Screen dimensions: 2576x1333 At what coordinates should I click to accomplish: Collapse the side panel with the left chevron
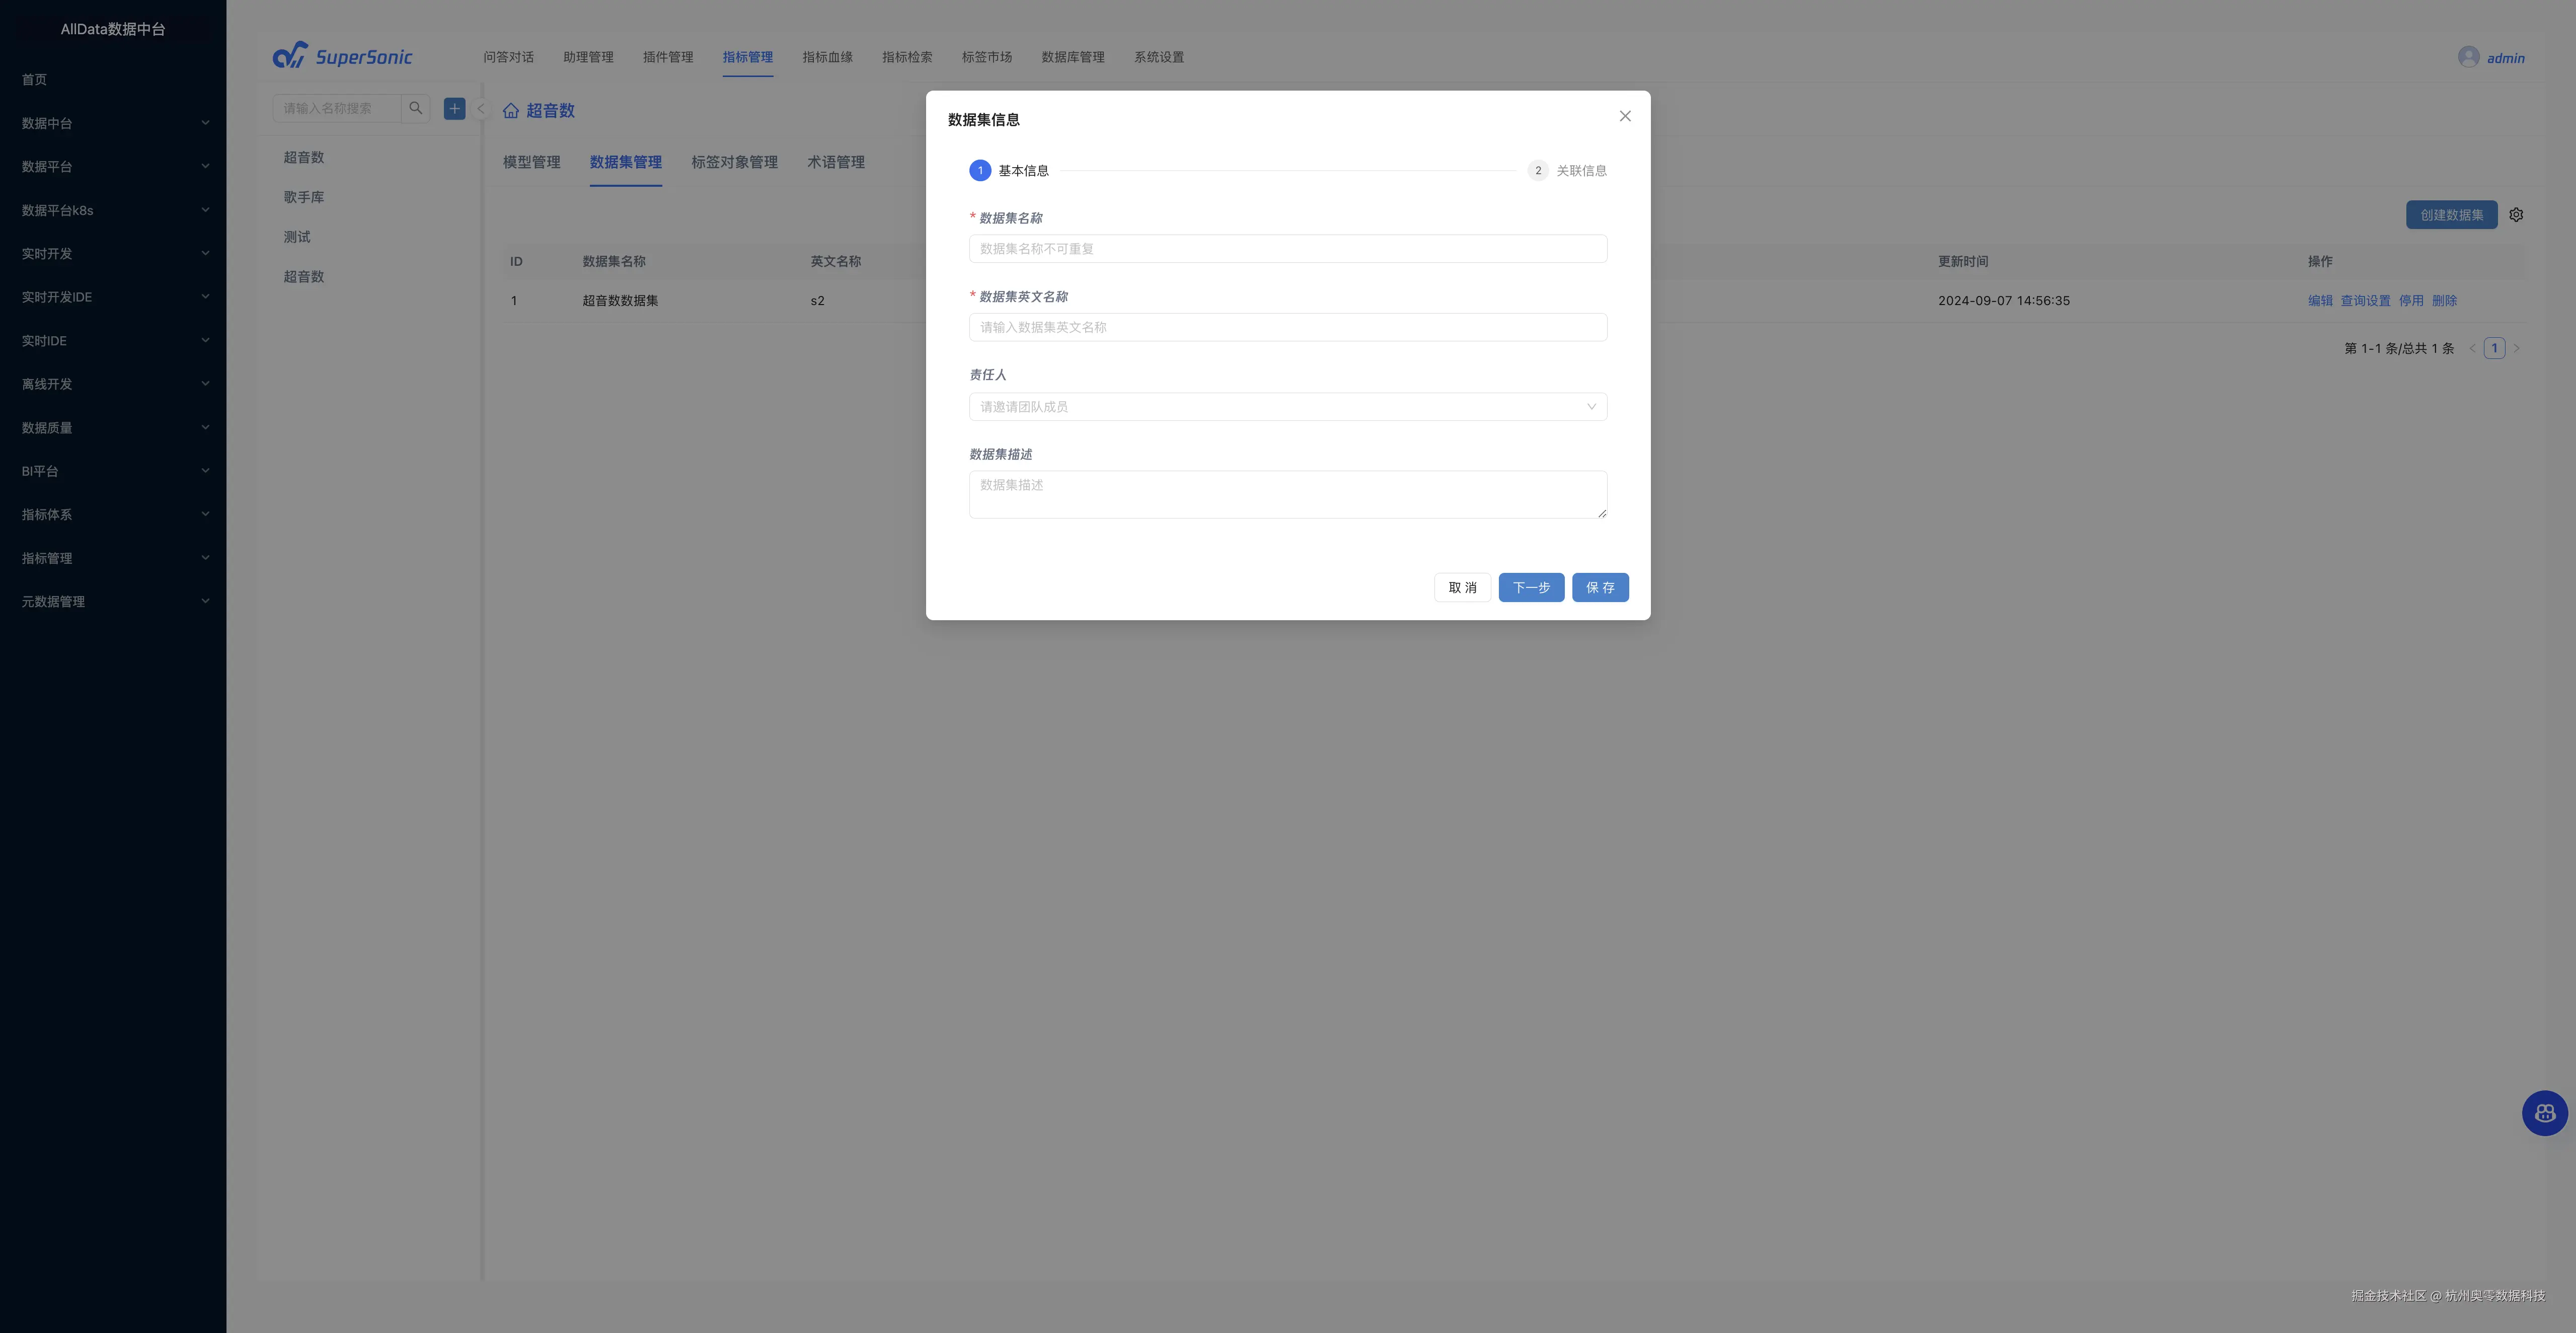(481, 109)
